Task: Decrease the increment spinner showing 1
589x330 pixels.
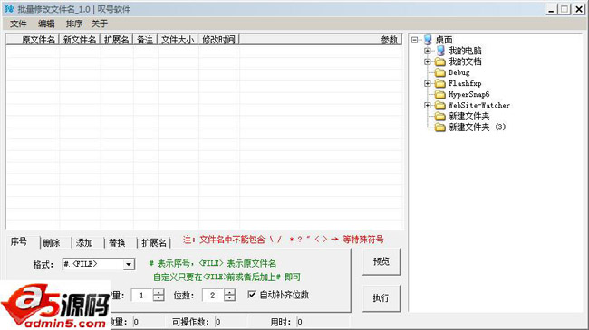Action: pyautogui.click(x=159, y=298)
